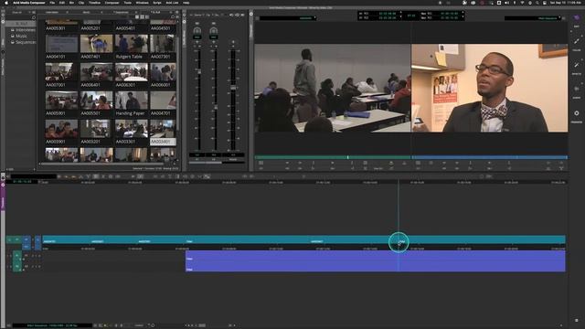585x329 pixels.
Task: Open the File menu
Action: [x=52, y=3]
